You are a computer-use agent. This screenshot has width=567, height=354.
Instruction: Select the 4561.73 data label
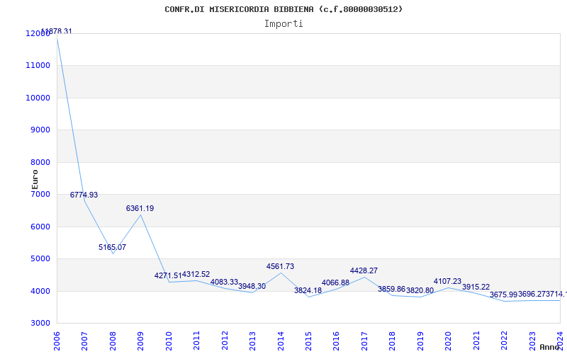pyautogui.click(x=280, y=267)
